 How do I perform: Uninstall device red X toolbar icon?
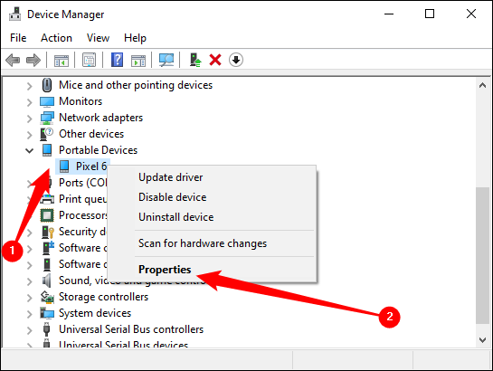[x=215, y=60]
